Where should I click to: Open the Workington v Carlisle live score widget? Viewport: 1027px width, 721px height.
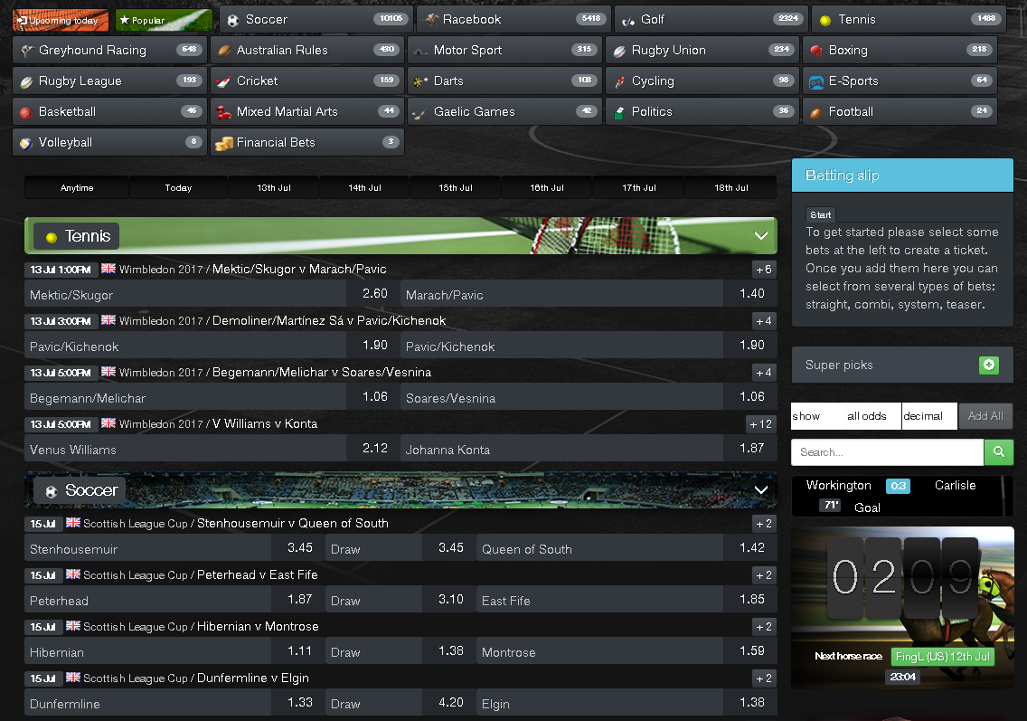902,496
